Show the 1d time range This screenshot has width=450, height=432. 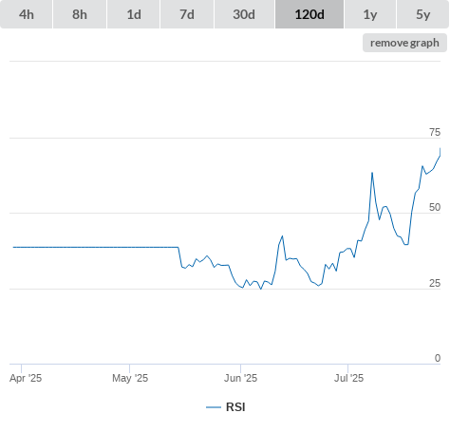click(134, 14)
